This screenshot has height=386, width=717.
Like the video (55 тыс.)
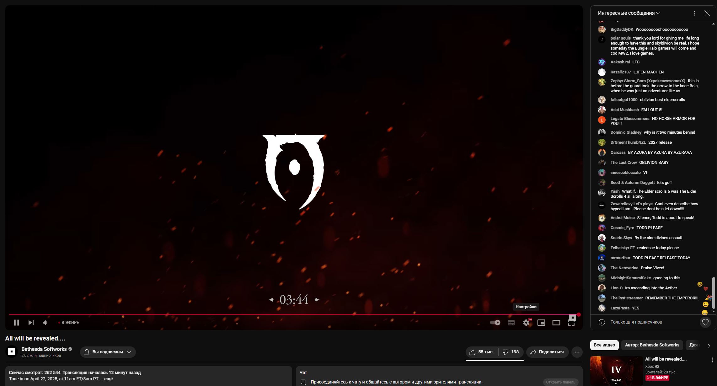[482, 352]
